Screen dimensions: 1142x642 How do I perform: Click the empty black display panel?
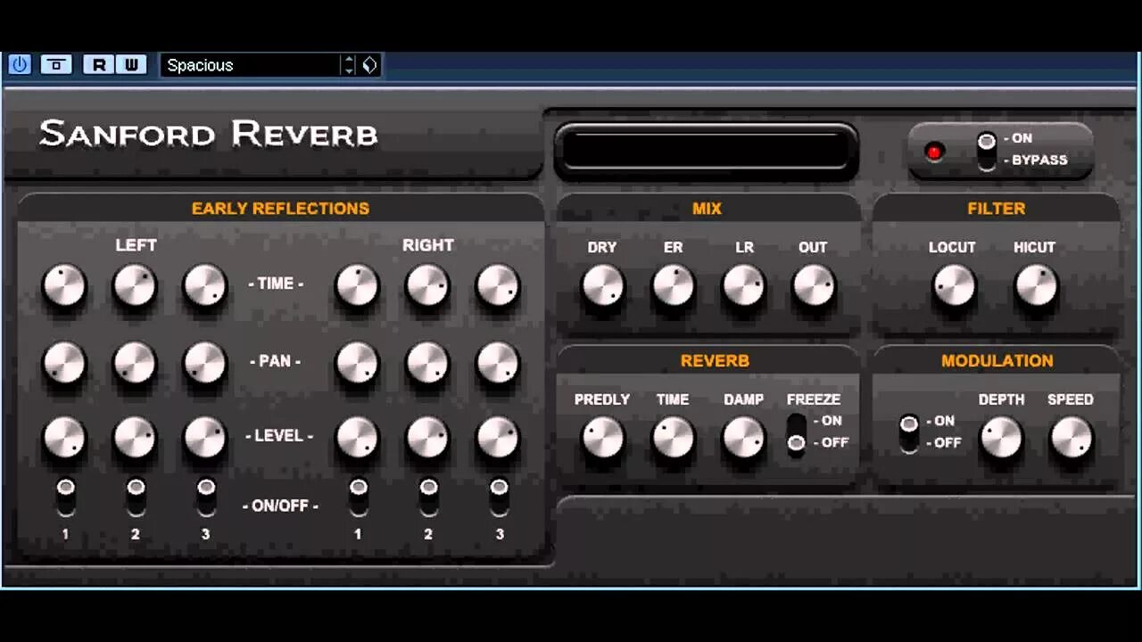[706, 150]
